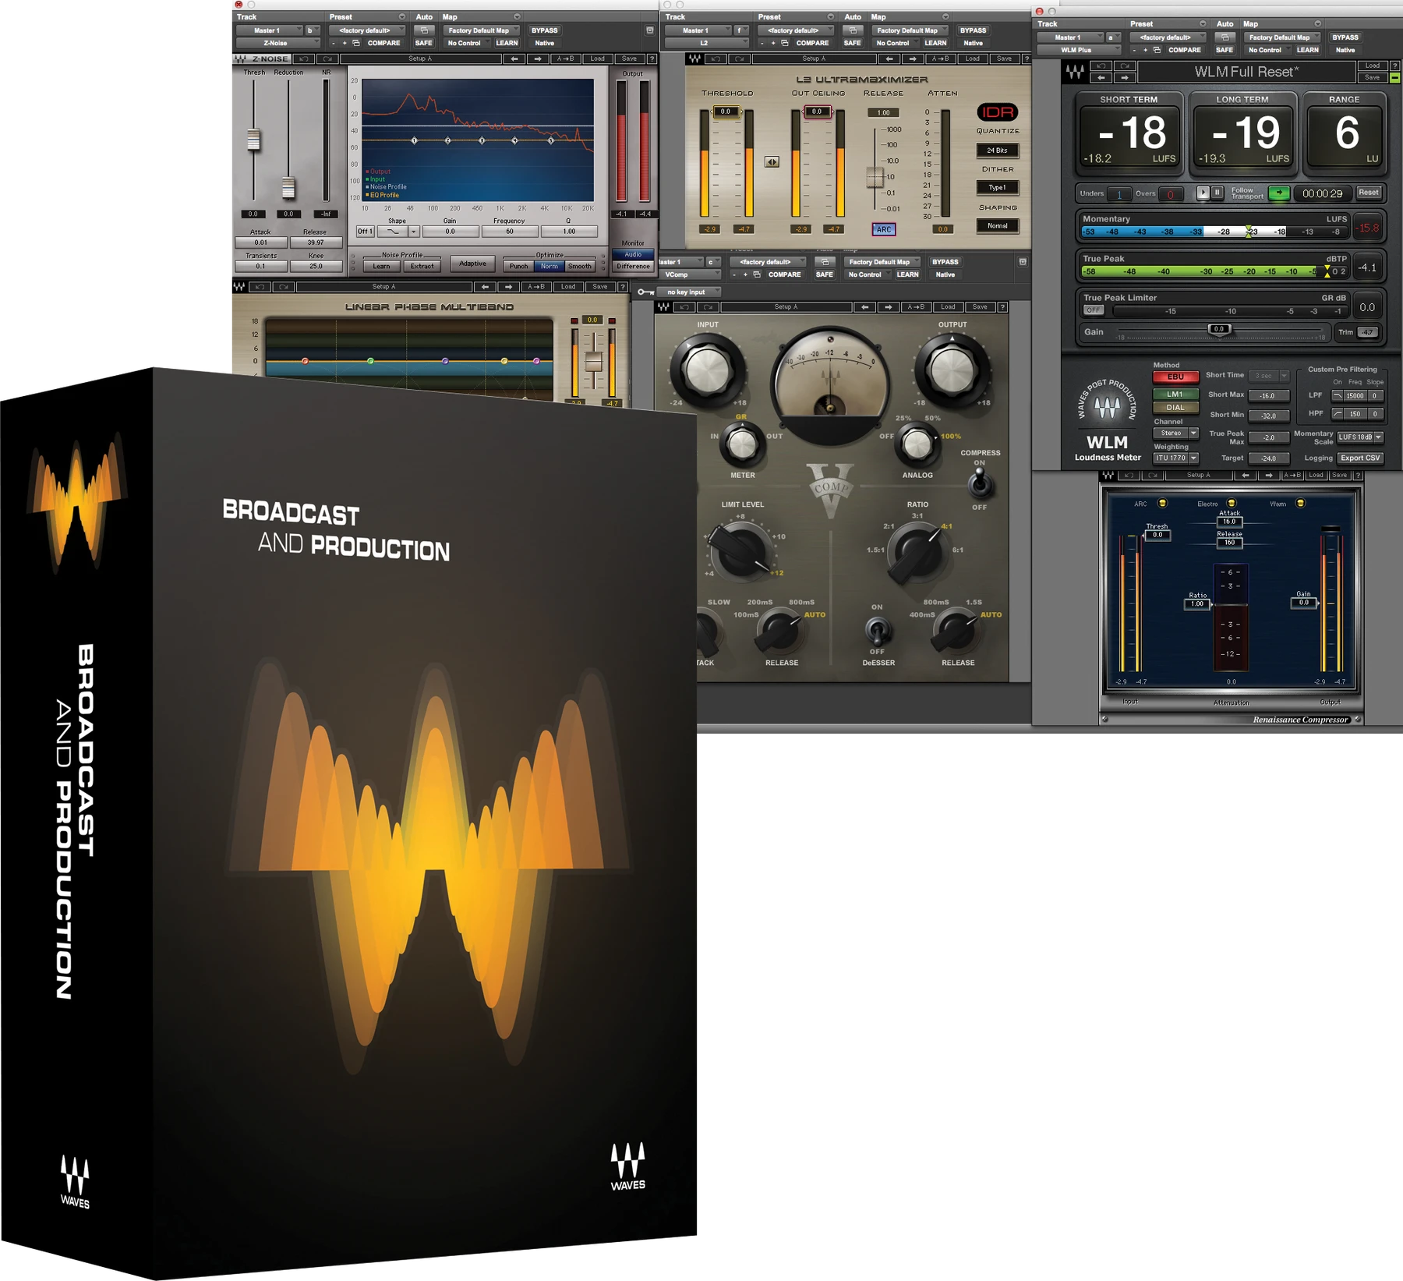Screen dimensions: 1403x1281
Task: Select the Punch optimize tab in Z-Noise
Action: (518, 267)
